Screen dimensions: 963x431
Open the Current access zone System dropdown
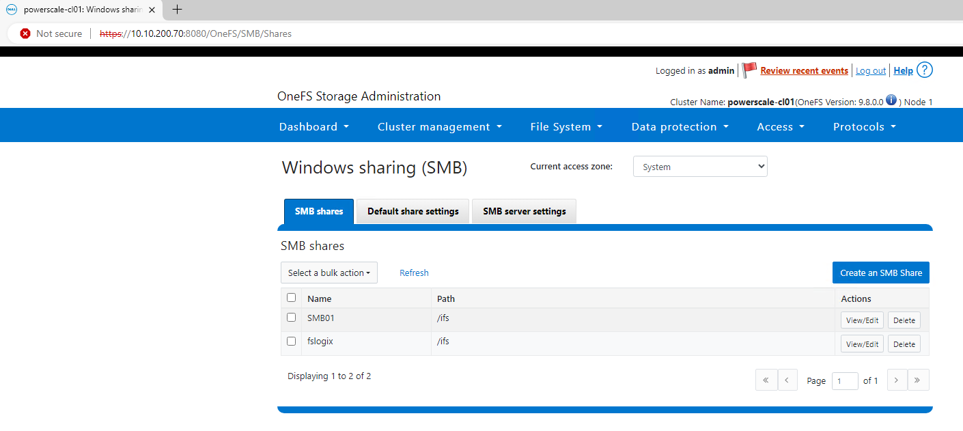(699, 166)
